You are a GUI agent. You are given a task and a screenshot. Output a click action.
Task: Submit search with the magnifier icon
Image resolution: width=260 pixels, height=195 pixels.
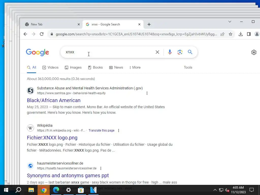190,52
